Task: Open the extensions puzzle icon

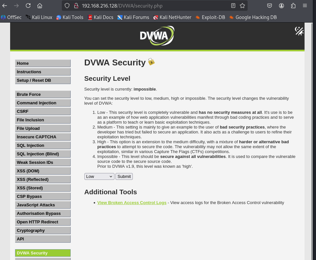Action: 293,6
